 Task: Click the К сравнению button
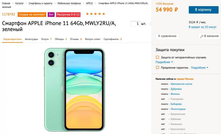coord(167,36)
